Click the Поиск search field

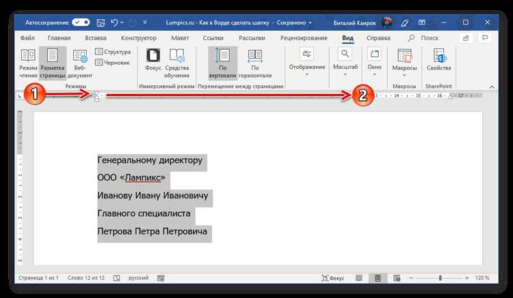[423, 38]
